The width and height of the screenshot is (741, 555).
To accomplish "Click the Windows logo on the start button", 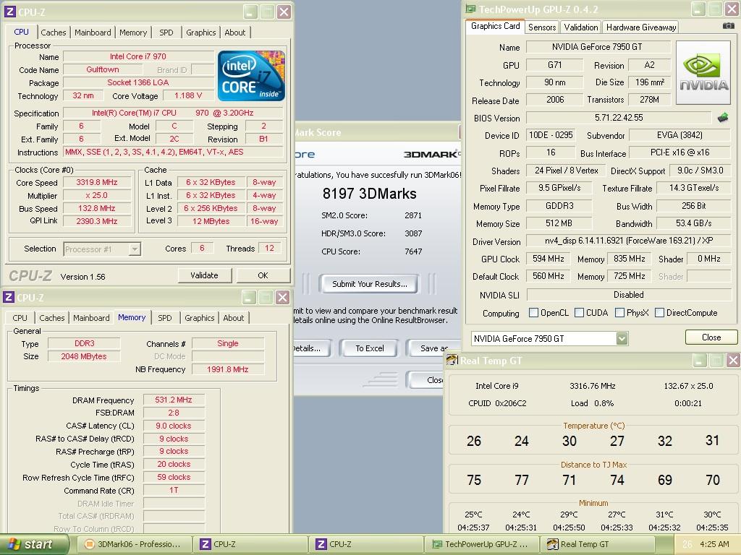I will [x=14, y=544].
